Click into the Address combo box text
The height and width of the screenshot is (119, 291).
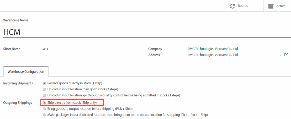[x=232, y=55]
